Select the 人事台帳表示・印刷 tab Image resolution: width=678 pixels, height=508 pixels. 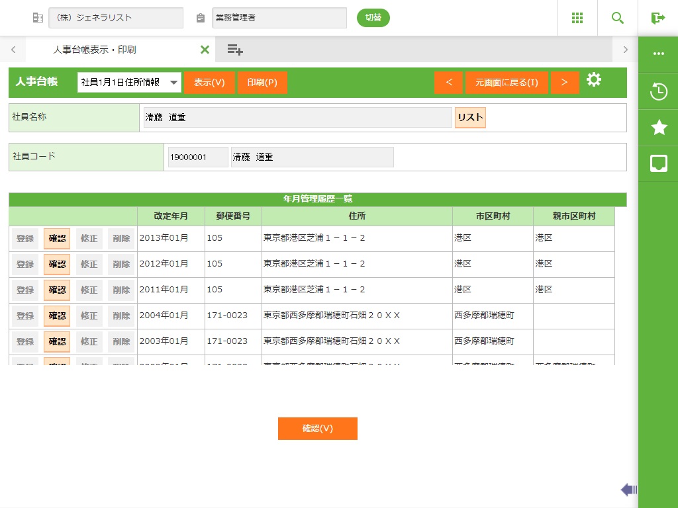pos(95,50)
